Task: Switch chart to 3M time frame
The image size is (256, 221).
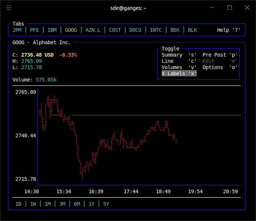Action: (x=63, y=204)
